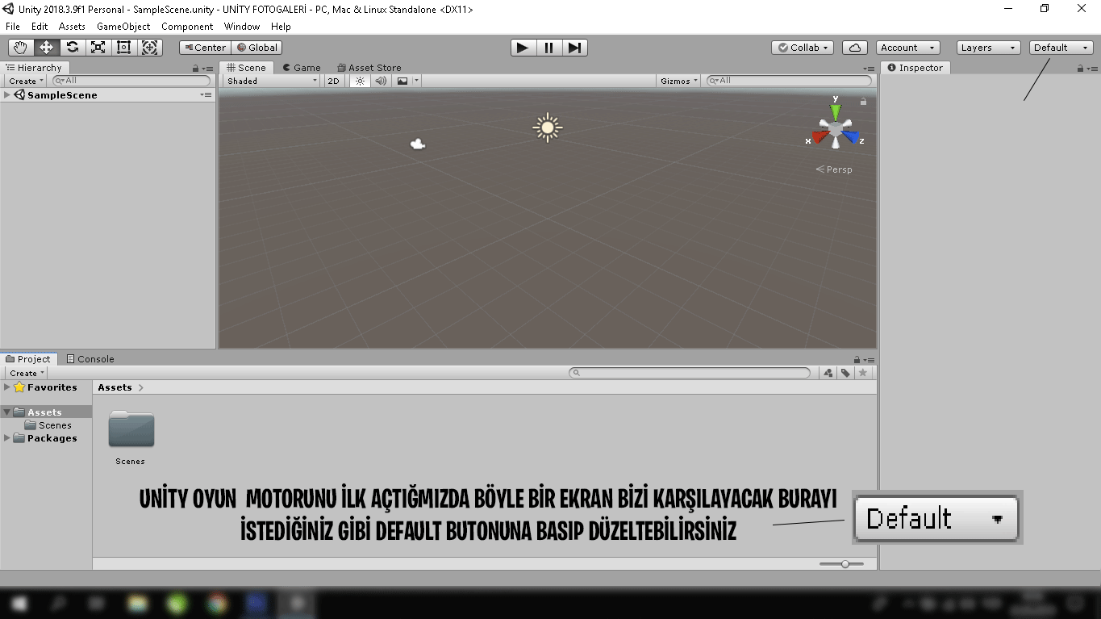Switch to the Game tab
The image size is (1101, 619).
302,68
